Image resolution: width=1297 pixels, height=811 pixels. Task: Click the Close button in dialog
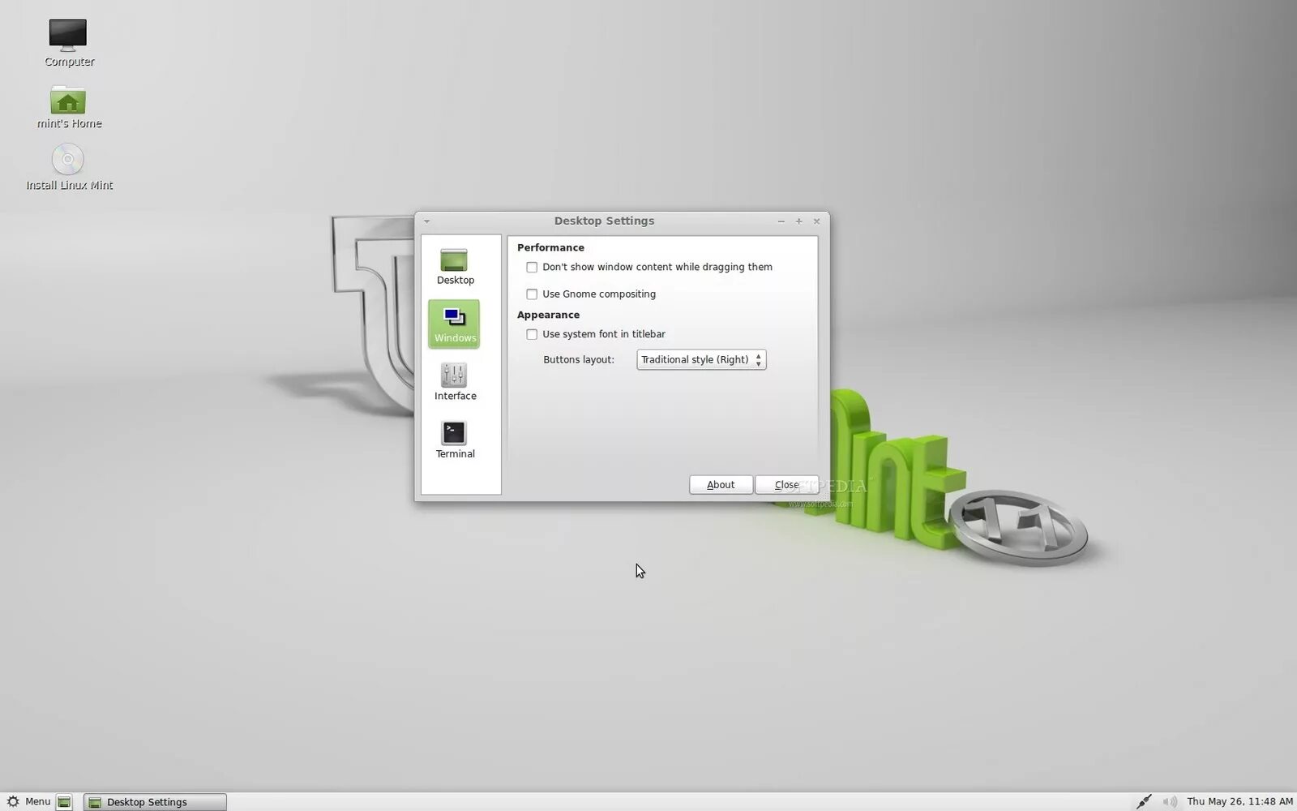[x=786, y=484]
